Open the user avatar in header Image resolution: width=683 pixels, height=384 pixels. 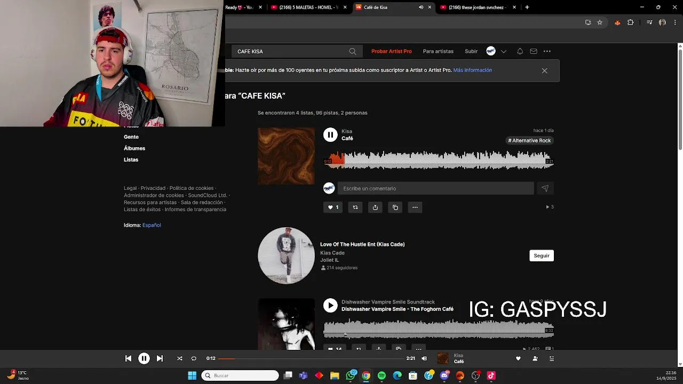(x=491, y=51)
